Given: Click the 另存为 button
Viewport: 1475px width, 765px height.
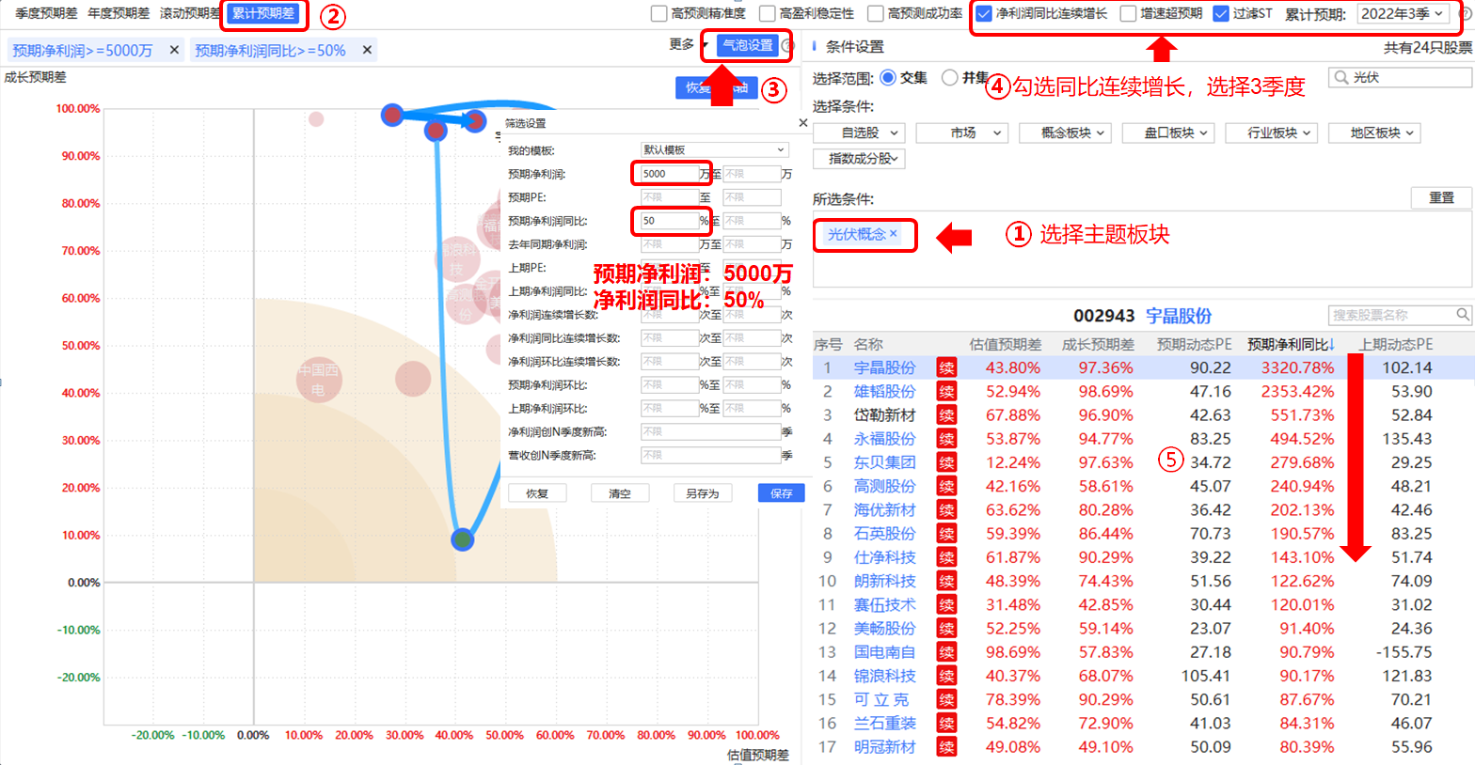Looking at the screenshot, I should 703,493.
